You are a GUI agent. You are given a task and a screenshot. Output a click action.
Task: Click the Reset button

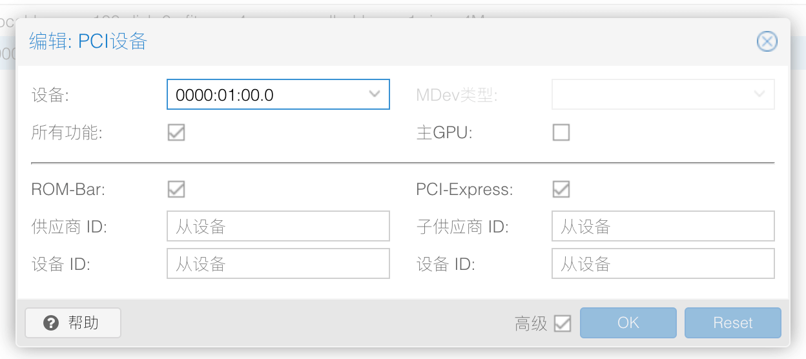click(x=732, y=323)
